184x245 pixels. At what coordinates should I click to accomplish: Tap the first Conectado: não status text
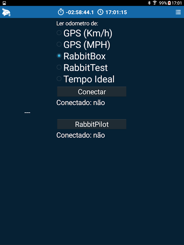click(x=81, y=103)
